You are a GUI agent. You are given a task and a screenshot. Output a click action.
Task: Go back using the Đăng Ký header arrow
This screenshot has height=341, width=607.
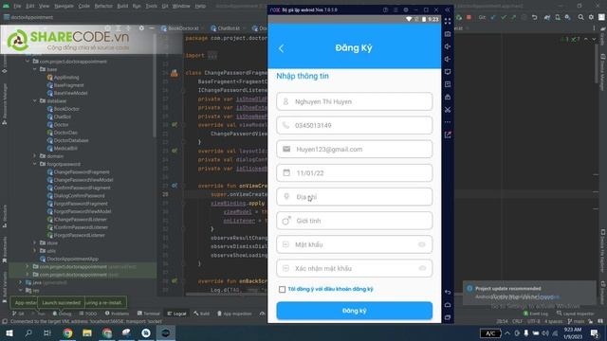pyautogui.click(x=282, y=48)
